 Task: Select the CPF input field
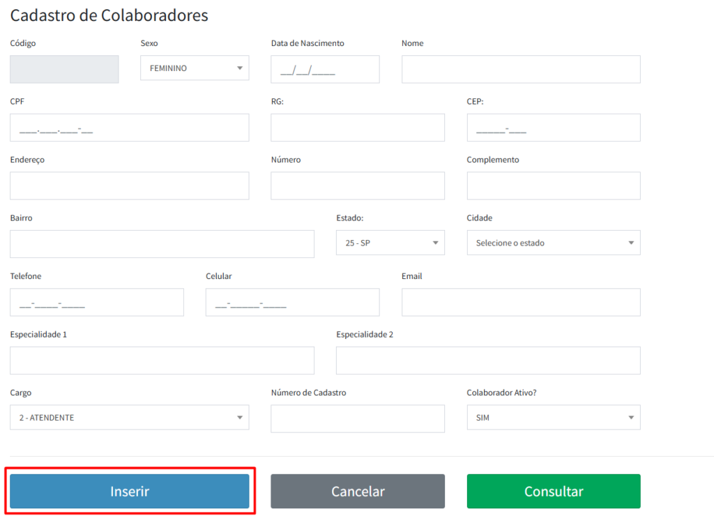129,128
